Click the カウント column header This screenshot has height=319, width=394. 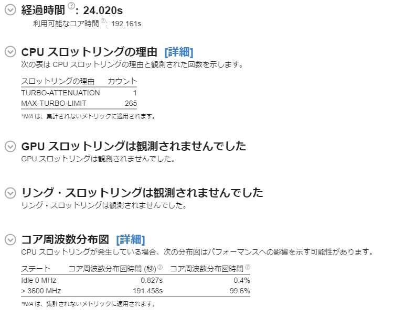coord(122,81)
